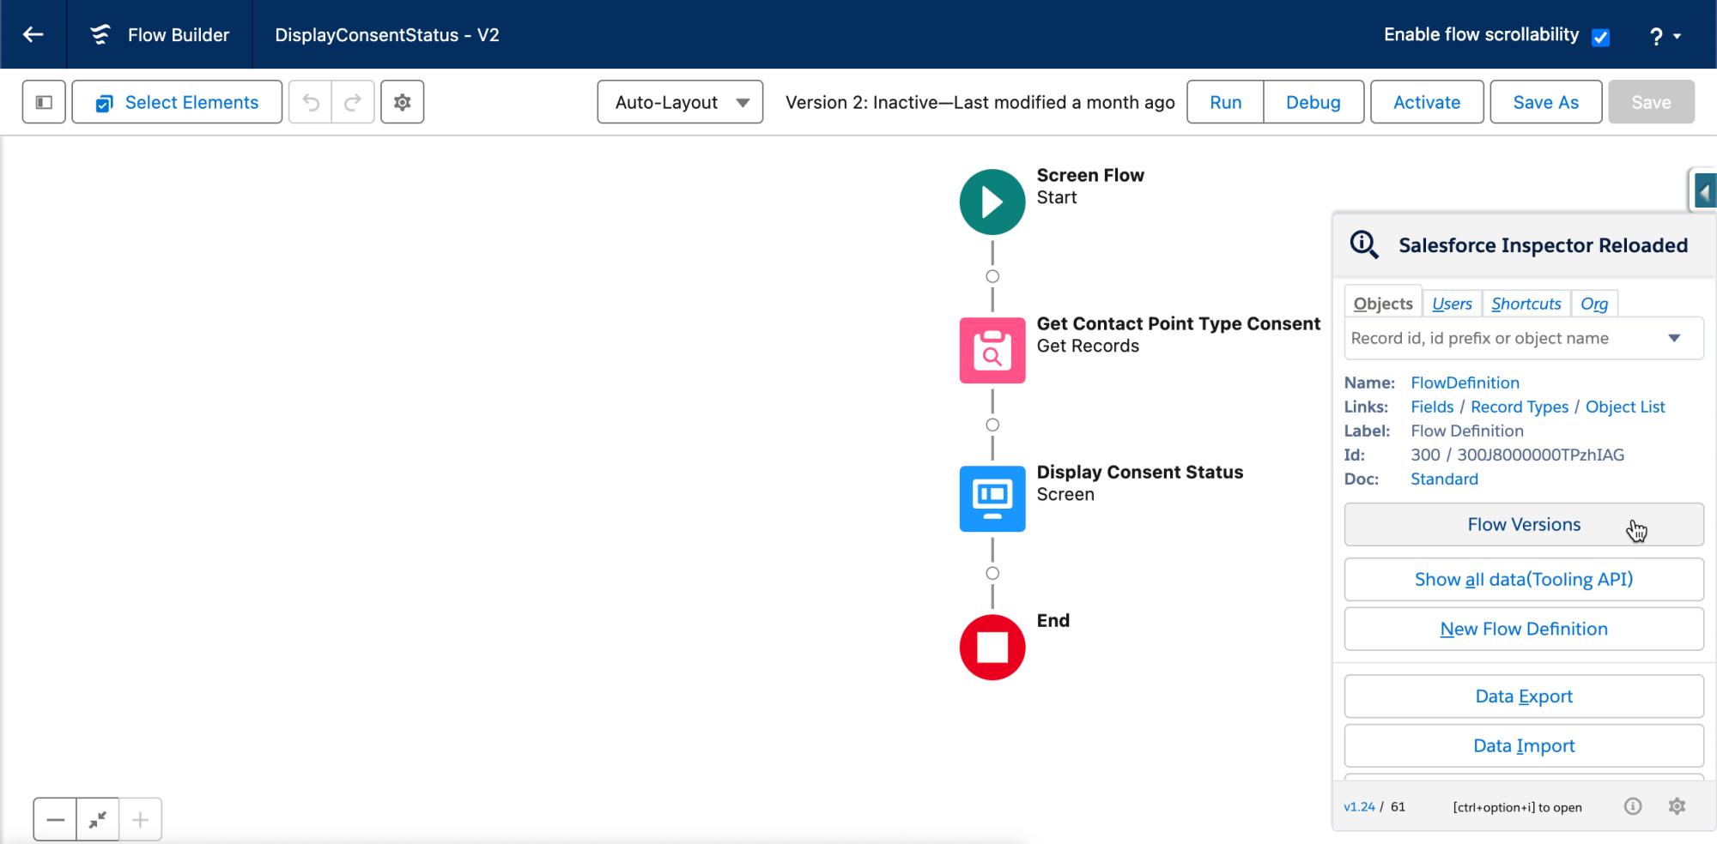Open the Record Types link
The height and width of the screenshot is (844, 1717).
(x=1519, y=407)
